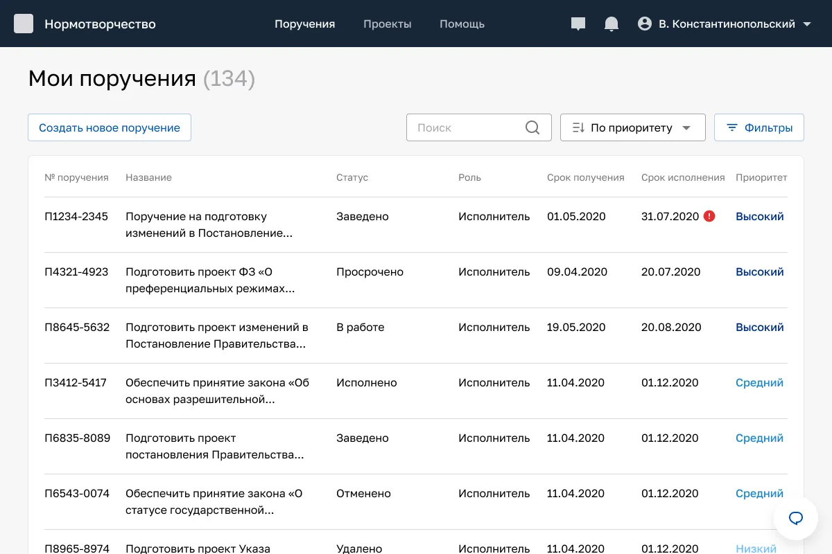Expand the В. Константинопольский user menu
832x554 pixels.
pyautogui.click(x=725, y=24)
